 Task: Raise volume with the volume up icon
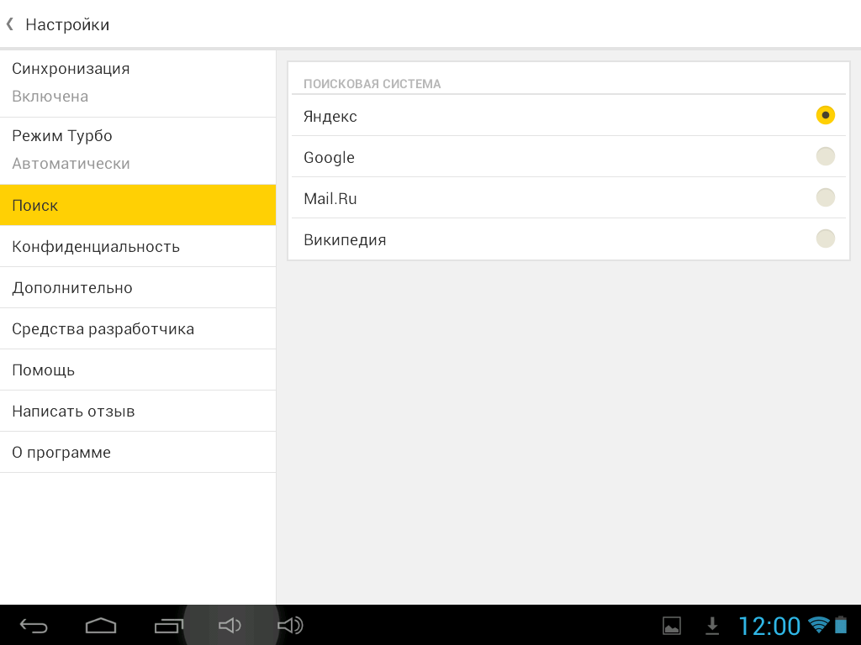290,626
